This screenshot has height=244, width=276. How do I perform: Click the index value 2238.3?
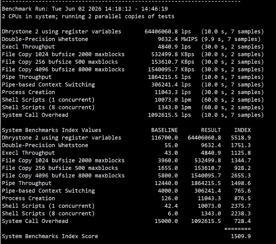coord(241,213)
